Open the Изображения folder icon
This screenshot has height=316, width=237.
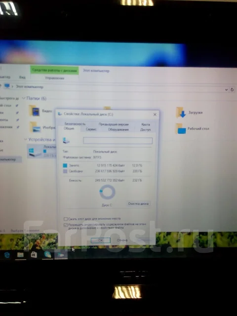[35, 127]
